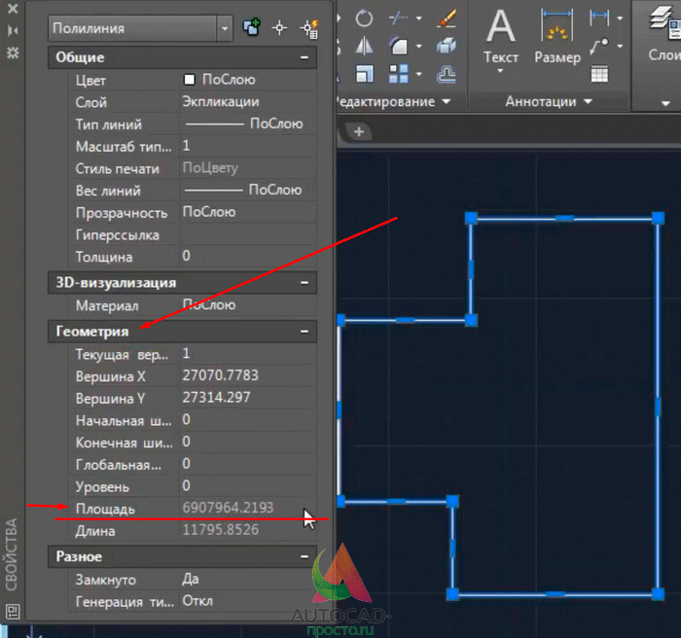681x638 pixels.
Task: Open the Array tool dropdown arrow
Action: point(418,74)
